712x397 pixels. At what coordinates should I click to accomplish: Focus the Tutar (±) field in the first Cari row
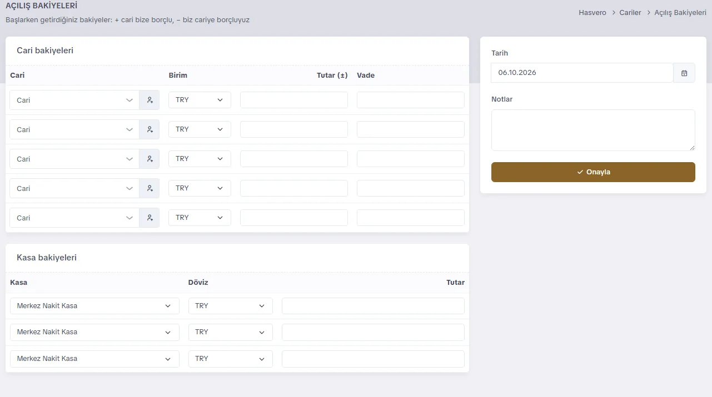(294, 100)
